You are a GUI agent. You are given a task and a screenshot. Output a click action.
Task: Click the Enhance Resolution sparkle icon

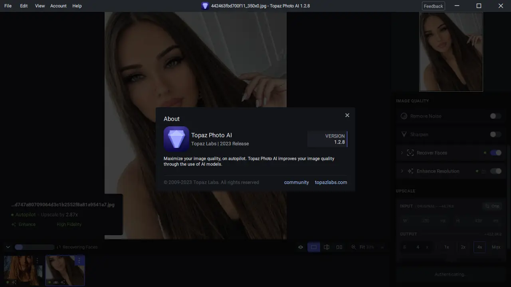point(410,171)
